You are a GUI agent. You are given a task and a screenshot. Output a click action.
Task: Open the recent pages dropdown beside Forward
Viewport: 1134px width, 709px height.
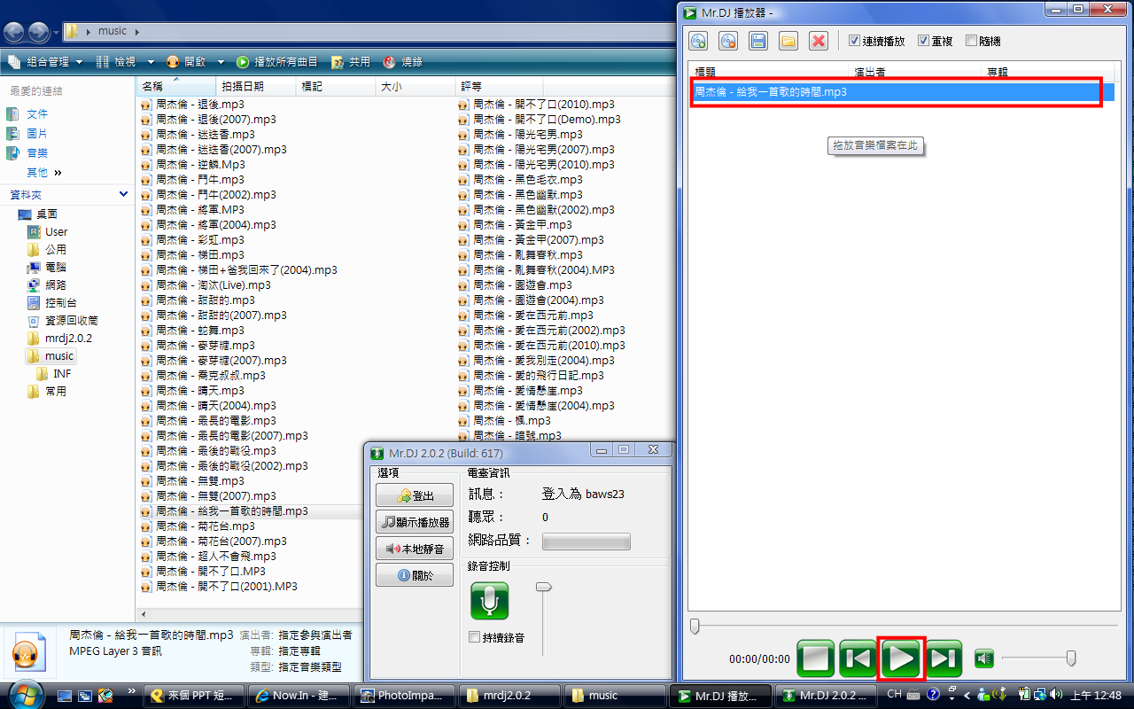coord(56,33)
